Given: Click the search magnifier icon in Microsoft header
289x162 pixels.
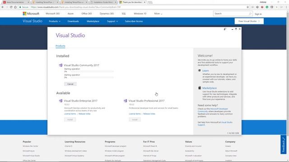Looking at the screenshot, I should tap(250, 13).
